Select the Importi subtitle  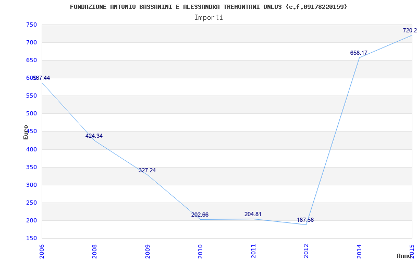tap(208, 18)
